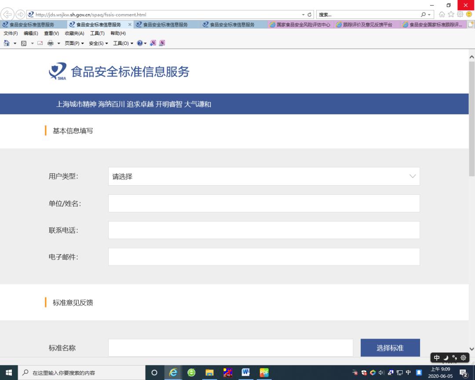
Task: Open the 页面(P) dropdown menu
Action: tap(74, 44)
